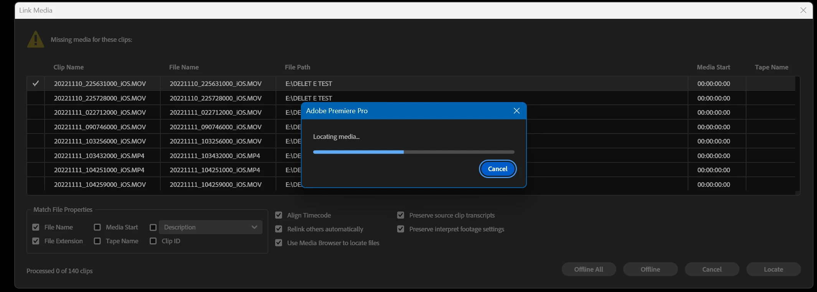Select clip 20221110_225631000_iOS.MOV in Clip Name column
Image resolution: width=817 pixels, height=292 pixels.
100,84
